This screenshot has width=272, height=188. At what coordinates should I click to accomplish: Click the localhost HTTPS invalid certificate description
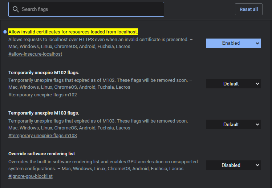[98, 39]
